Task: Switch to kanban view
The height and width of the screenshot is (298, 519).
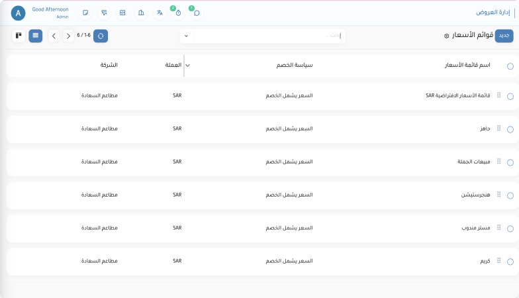Action: pyautogui.click(x=19, y=36)
